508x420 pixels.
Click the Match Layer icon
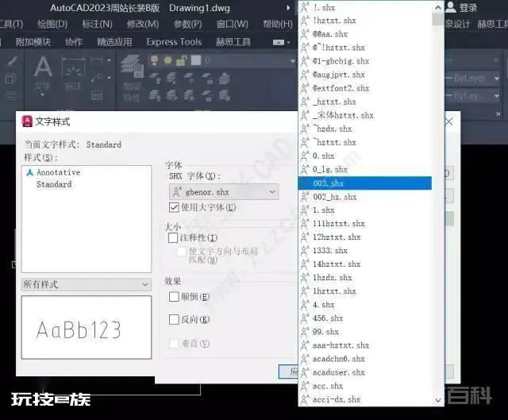point(224,95)
